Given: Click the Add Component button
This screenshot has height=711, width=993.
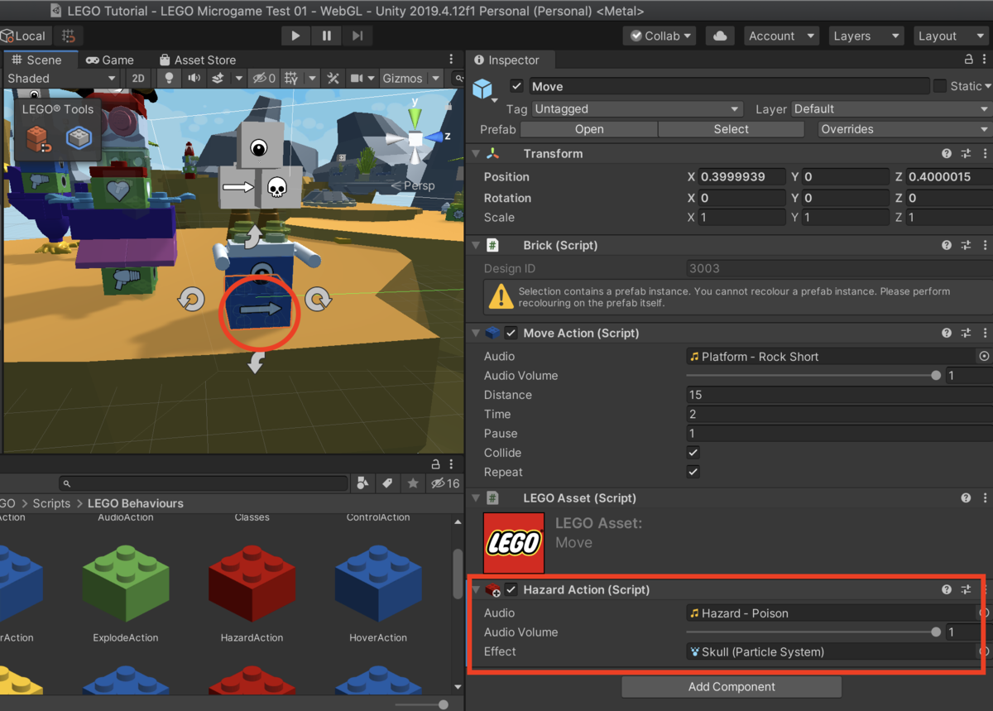Looking at the screenshot, I should pyautogui.click(x=732, y=686).
